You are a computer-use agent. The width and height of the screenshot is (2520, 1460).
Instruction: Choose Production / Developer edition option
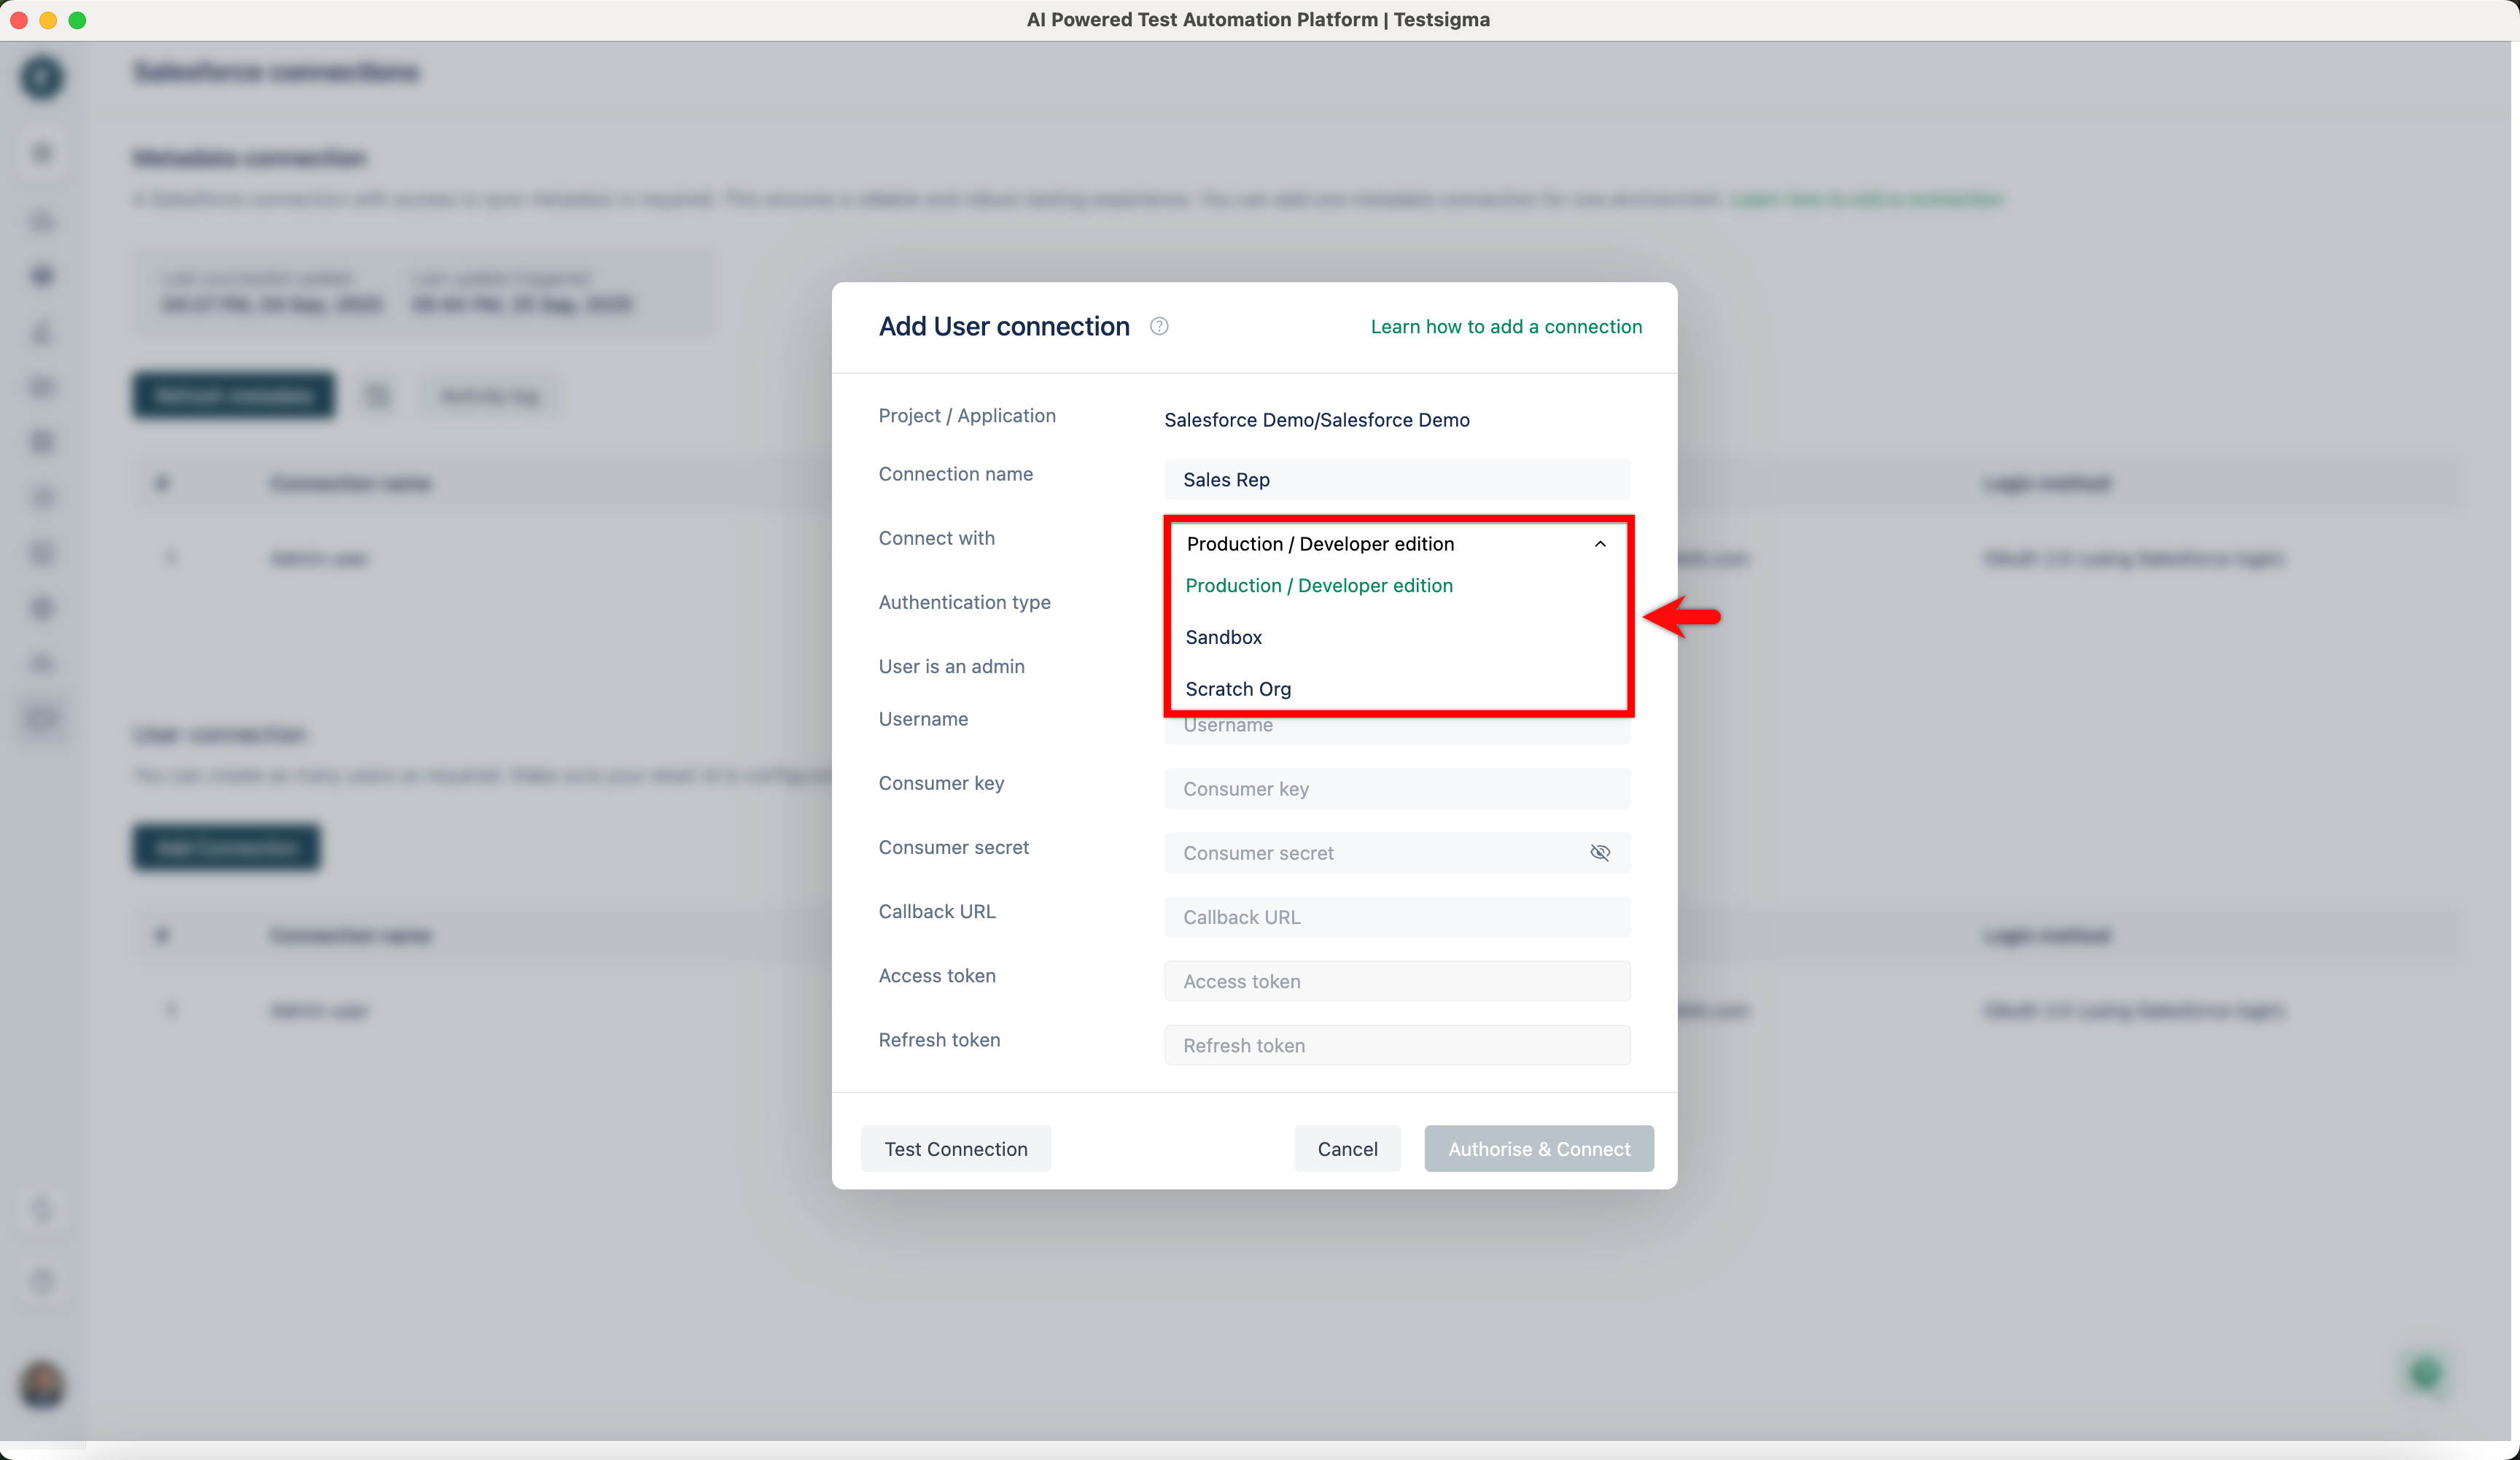coord(1318,585)
